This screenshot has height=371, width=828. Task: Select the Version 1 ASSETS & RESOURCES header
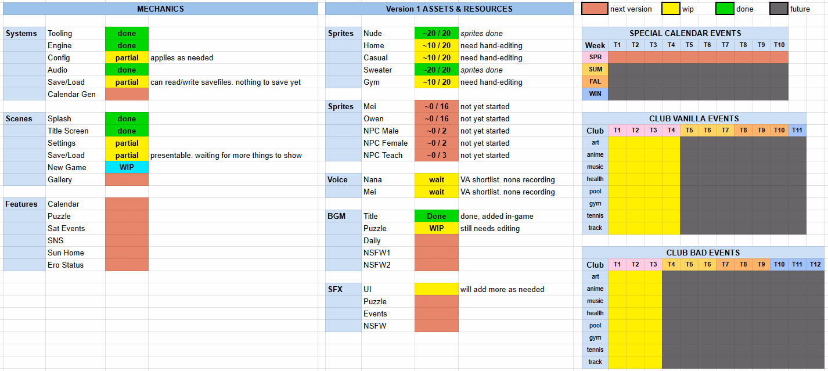click(449, 9)
